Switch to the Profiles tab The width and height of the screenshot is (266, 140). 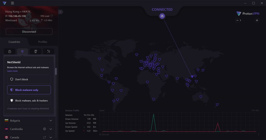(43, 42)
